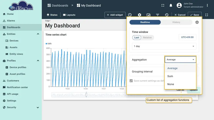Select Dashboards in the sidebar

coord(21,27)
